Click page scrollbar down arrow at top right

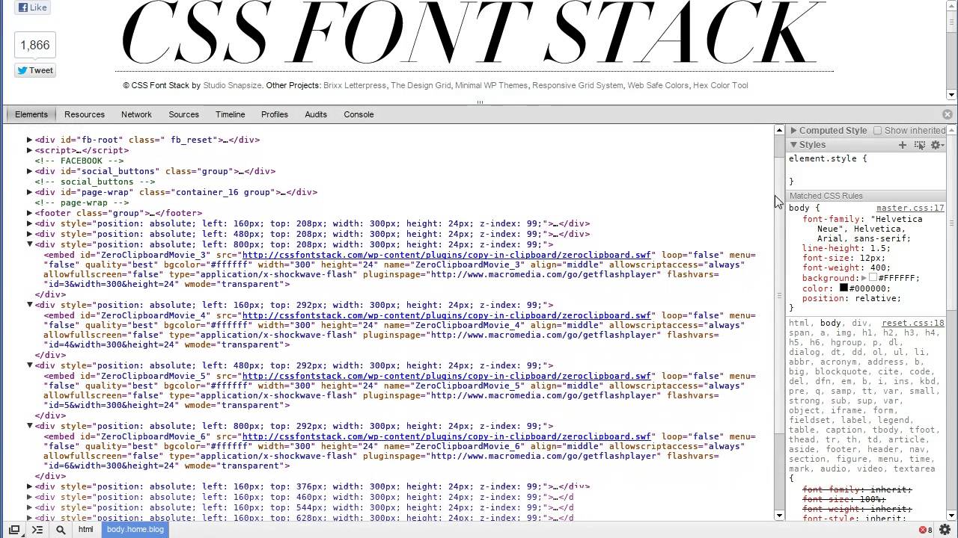(952, 94)
